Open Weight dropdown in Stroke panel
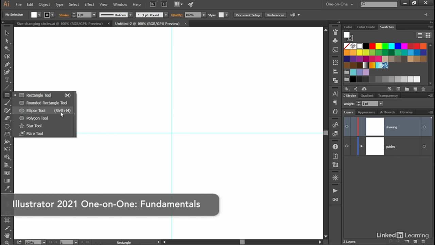The width and height of the screenshot is (435, 245). 381,103
